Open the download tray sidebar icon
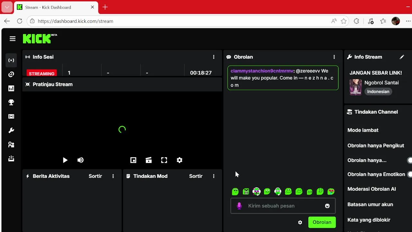The image size is (412, 232). pyautogui.click(x=11, y=159)
